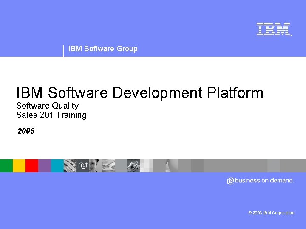Viewport: 306px width, 229px height.
Task: Click the hands photo tile
Action: 134,166
